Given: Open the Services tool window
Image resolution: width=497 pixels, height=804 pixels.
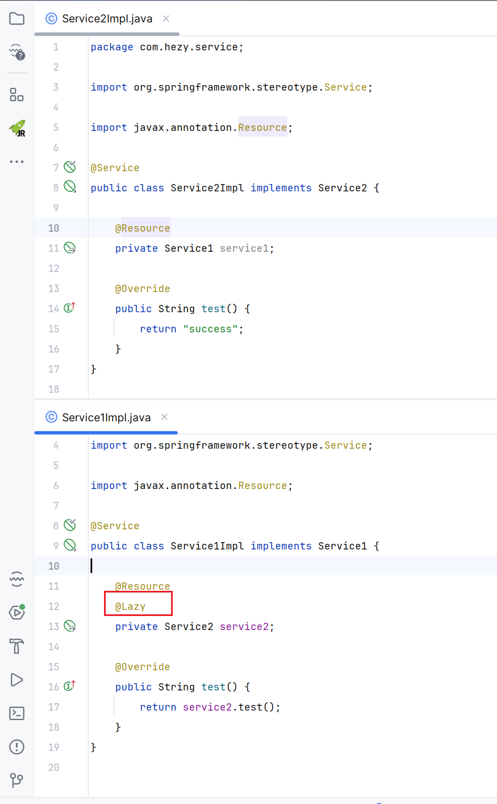Looking at the screenshot, I should 17,612.
